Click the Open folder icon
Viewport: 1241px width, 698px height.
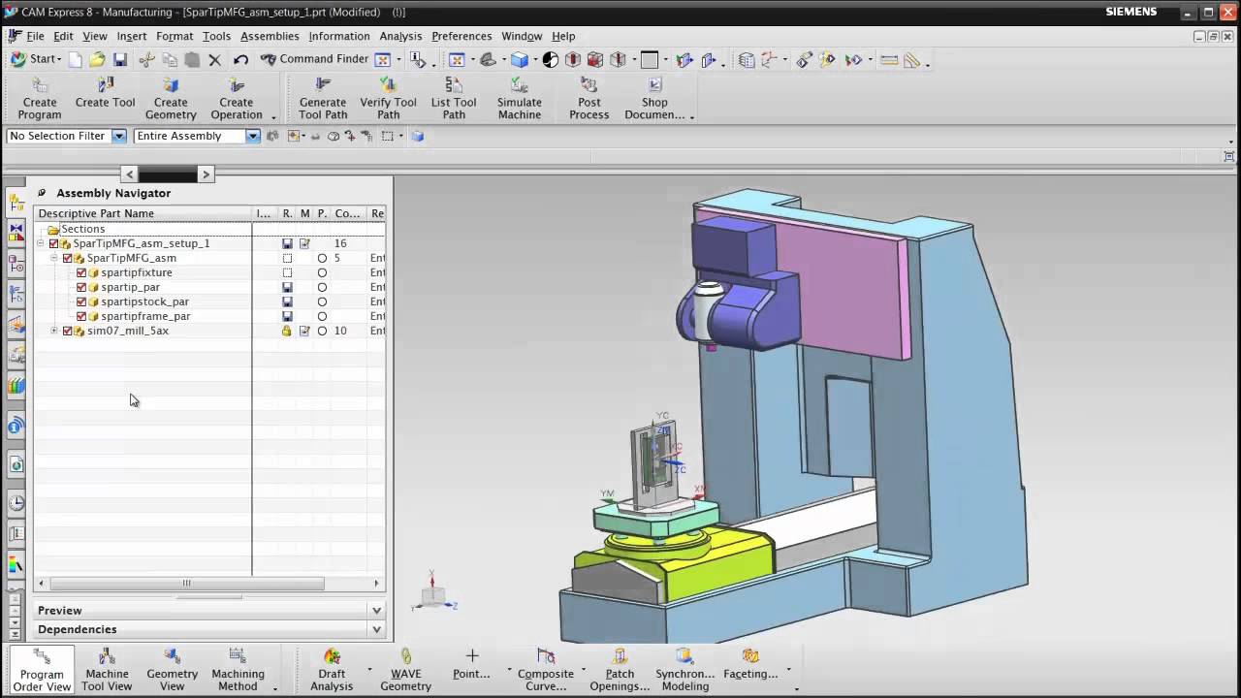click(x=97, y=59)
